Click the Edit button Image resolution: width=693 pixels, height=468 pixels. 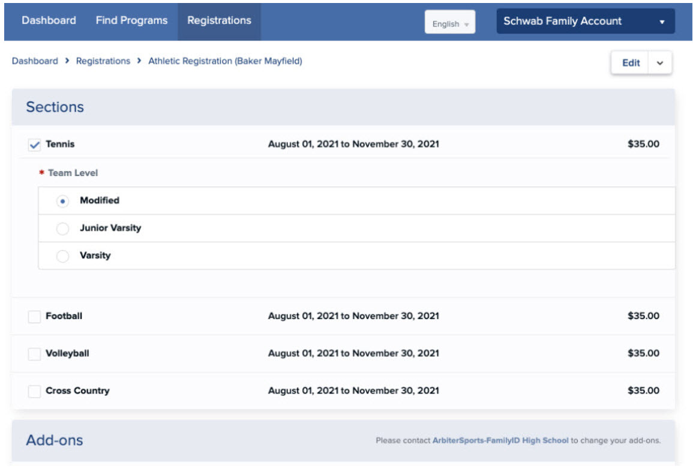pos(630,63)
